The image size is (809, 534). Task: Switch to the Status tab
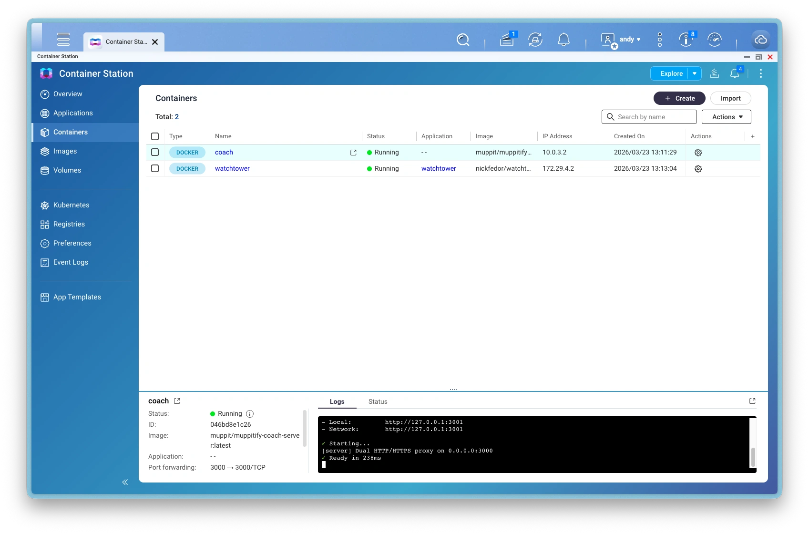pos(378,401)
